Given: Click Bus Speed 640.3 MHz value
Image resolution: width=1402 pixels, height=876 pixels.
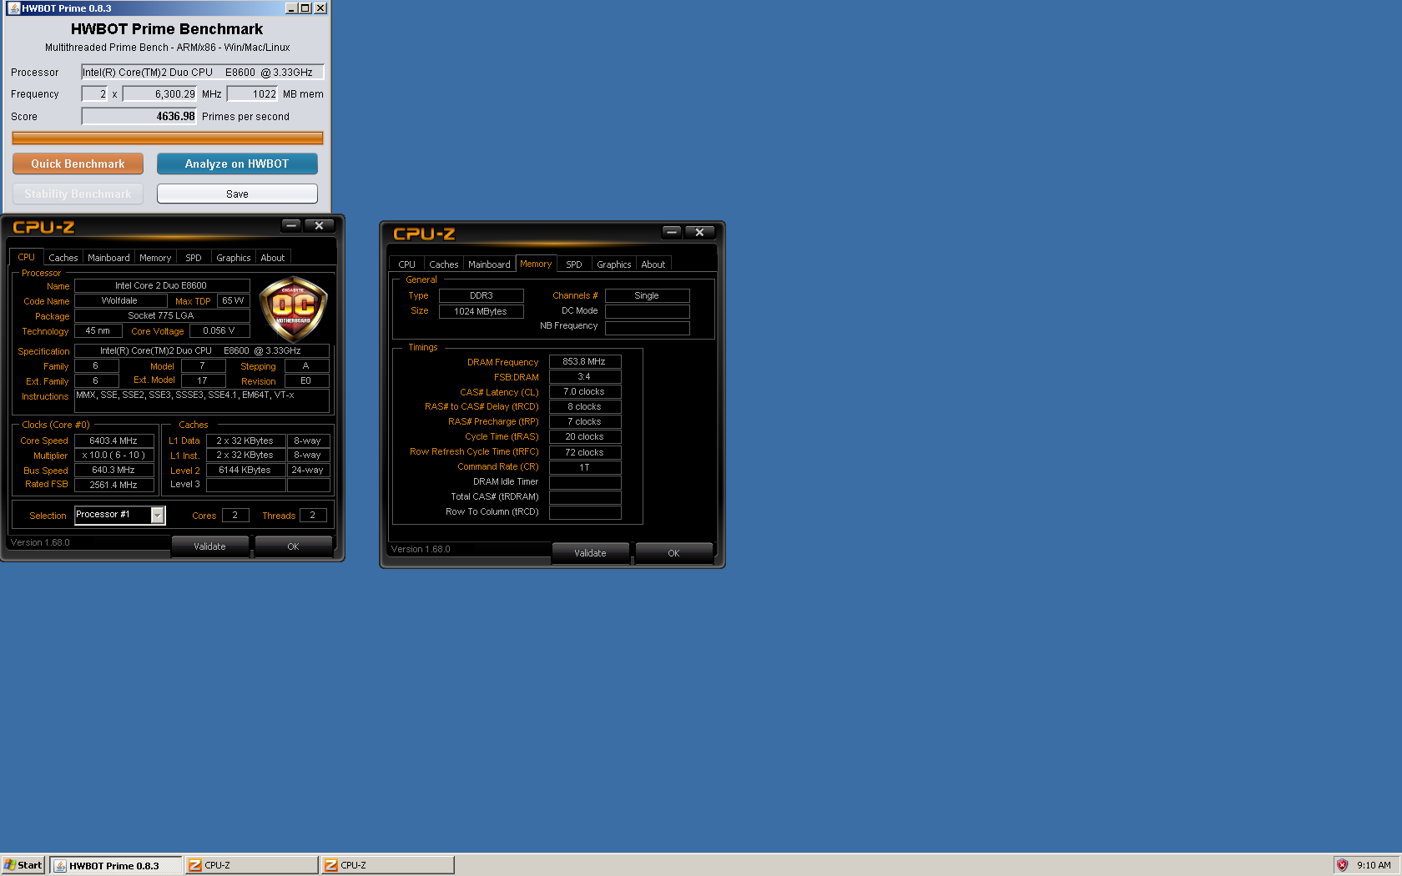Looking at the screenshot, I should tap(114, 471).
